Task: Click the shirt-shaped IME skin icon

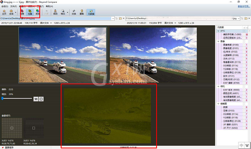Action: click(247, 145)
